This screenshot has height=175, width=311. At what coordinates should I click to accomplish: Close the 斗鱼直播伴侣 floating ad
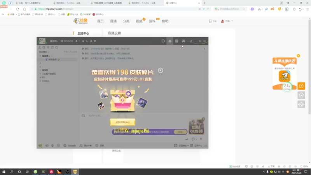pos(298,56)
